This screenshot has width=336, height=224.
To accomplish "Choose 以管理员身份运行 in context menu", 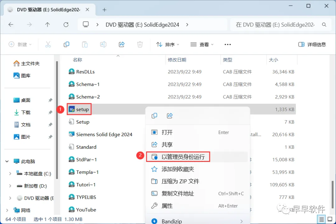I will point(198,157).
